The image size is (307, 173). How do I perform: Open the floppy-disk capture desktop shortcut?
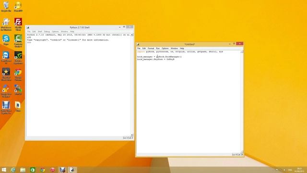[x=6, y=108]
